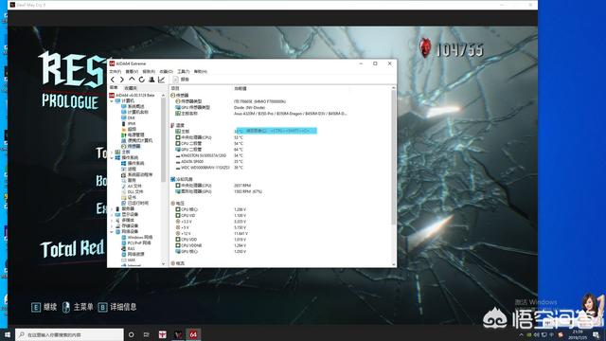This screenshot has width=606, height=341.
Task: Expand the 主板 (Motherboard) tree node
Action: point(113,152)
